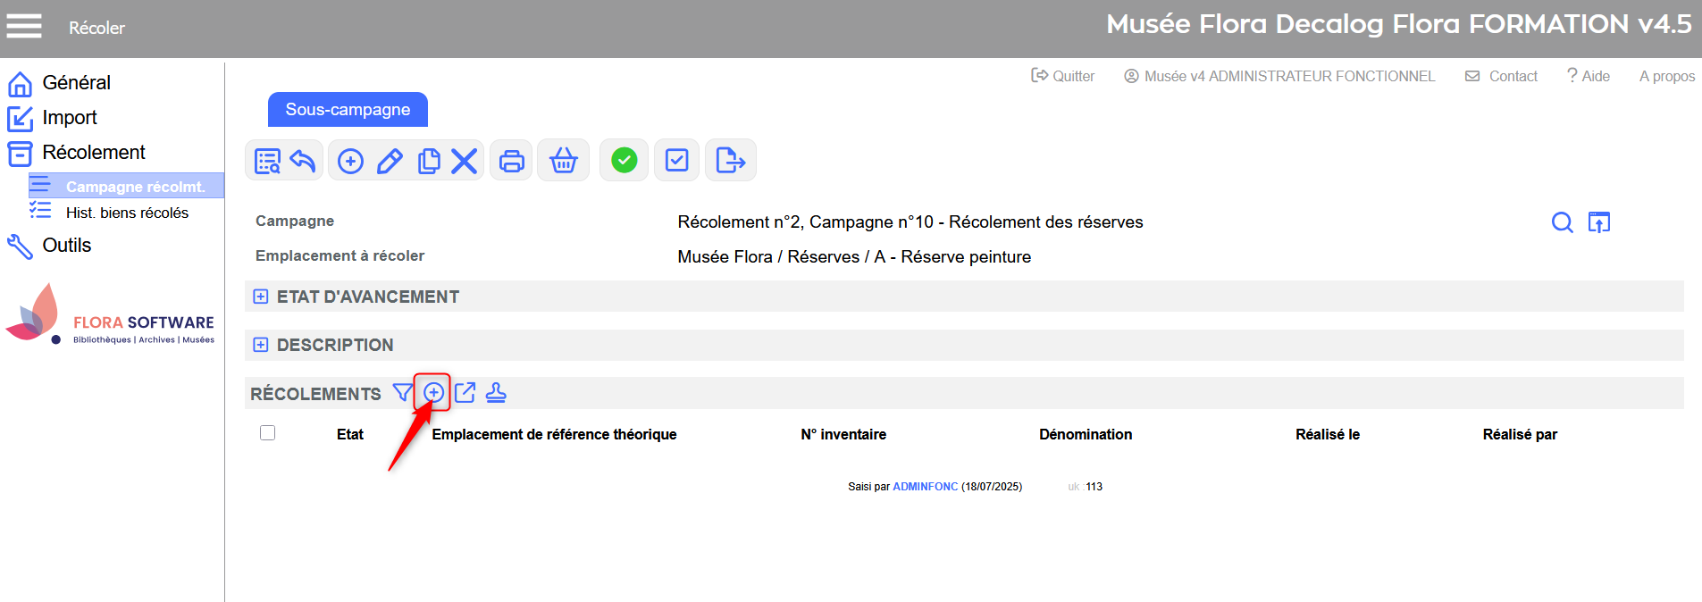Add a new récolement with plus icon
1702x602 pixels.
(x=433, y=393)
